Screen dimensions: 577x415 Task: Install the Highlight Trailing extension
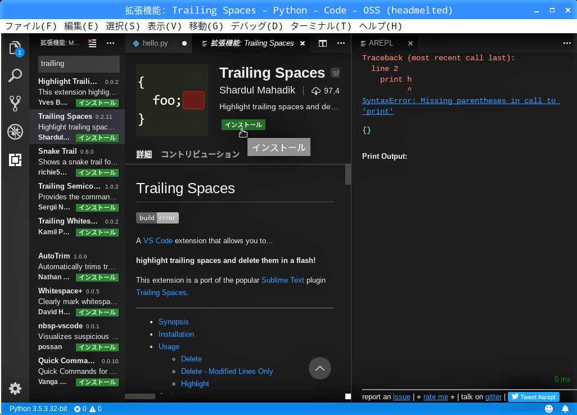click(97, 103)
